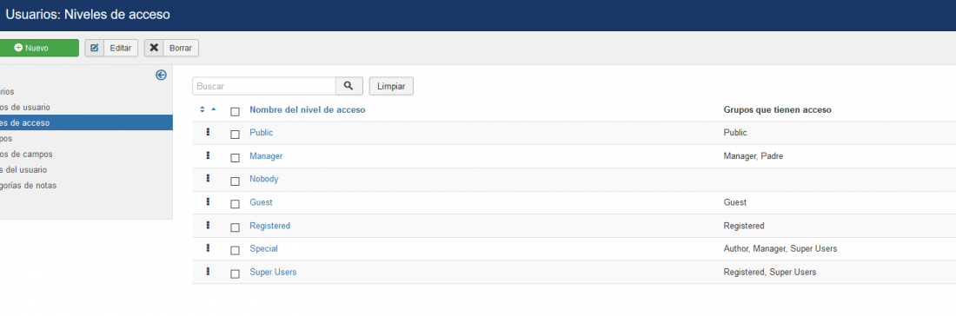The image size is (956, 316).
Task: Click the X icon on Borrar
Action: (x=154, y=48)
